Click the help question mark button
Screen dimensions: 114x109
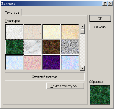point(105,4)
